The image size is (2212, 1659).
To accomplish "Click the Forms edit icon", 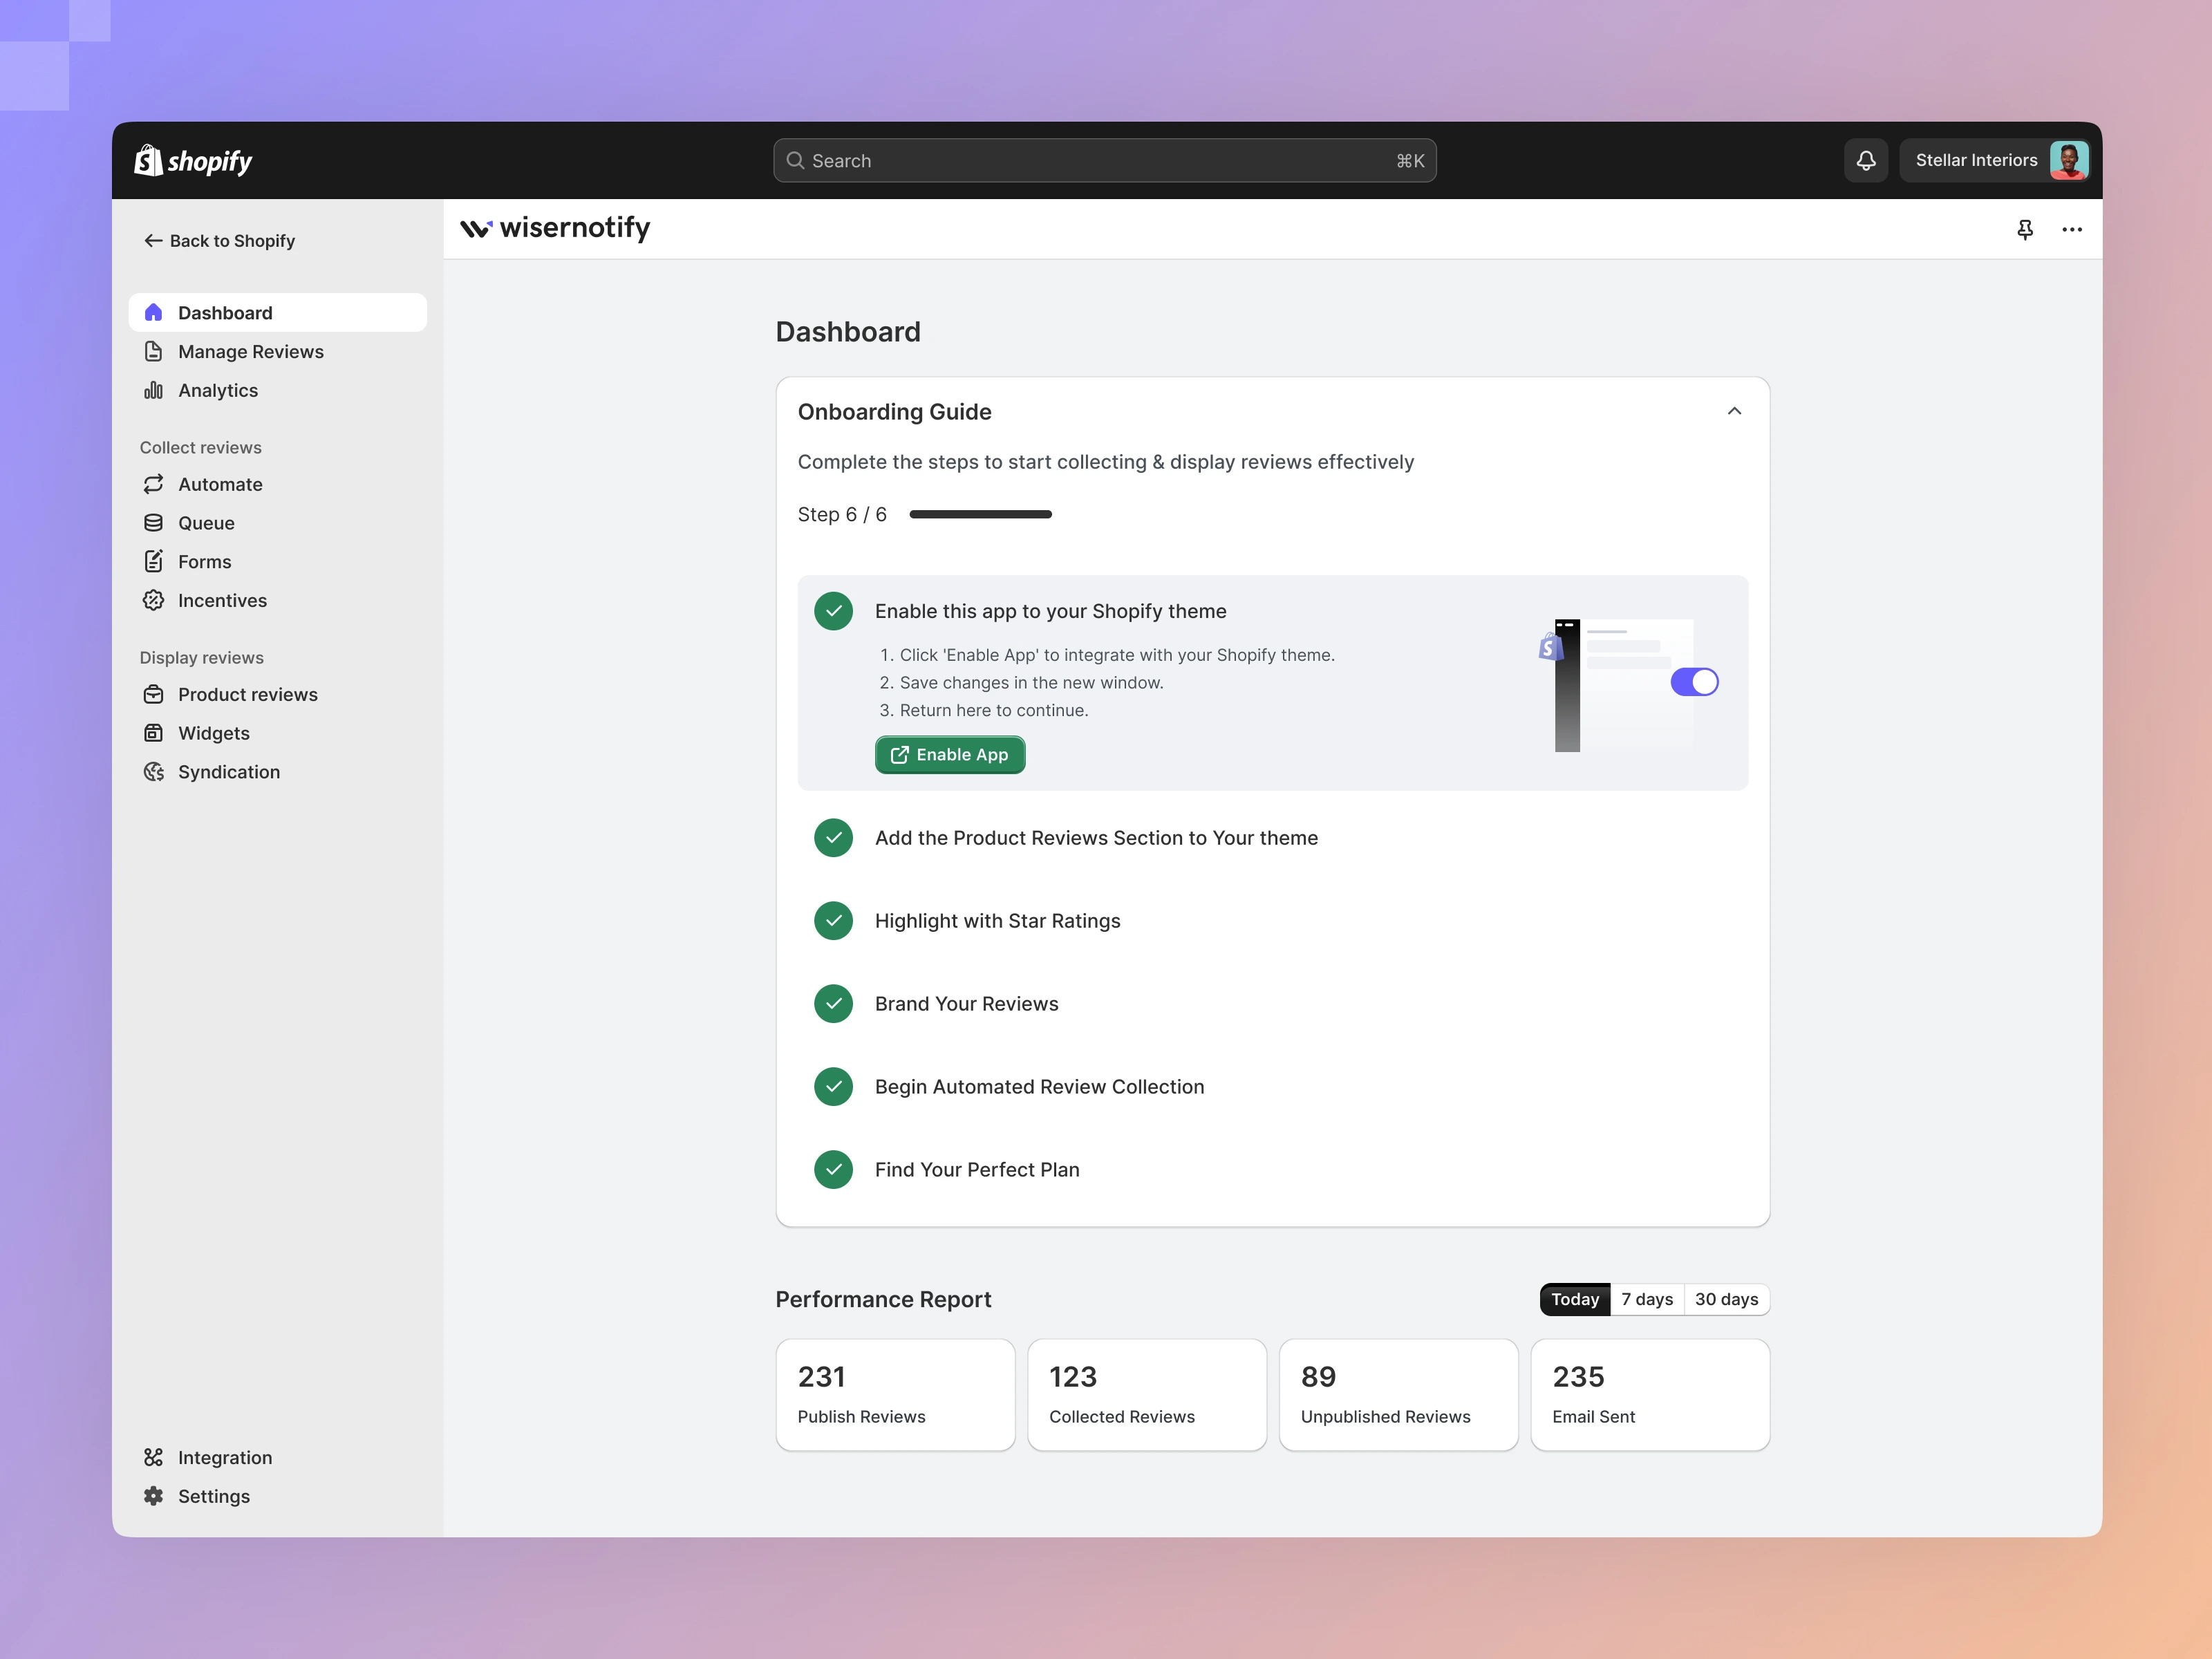I will pyautogui.click(x=153, y=561).
